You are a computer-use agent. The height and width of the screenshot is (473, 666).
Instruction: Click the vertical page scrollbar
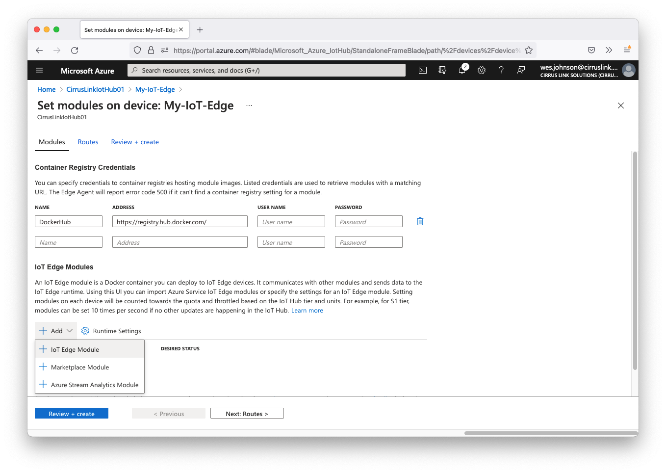[635, 260]
